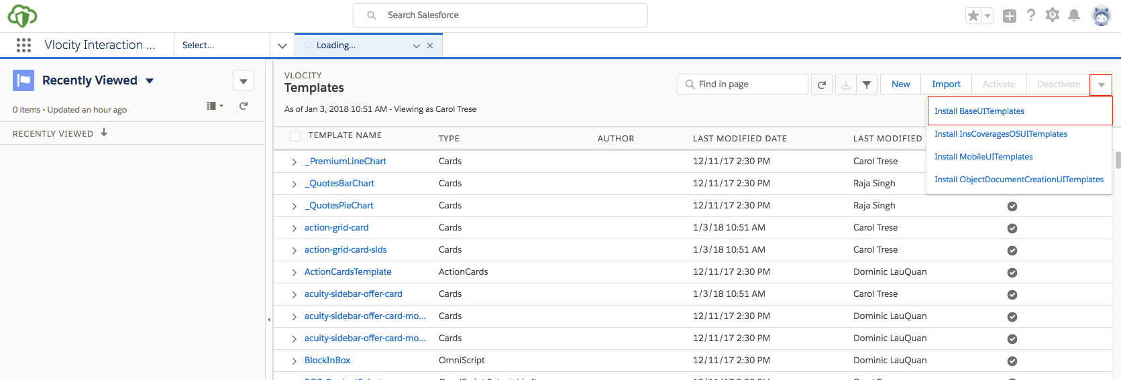Click the Recently Viewed flag icon

pyautogui.click(x=23, y=80)
